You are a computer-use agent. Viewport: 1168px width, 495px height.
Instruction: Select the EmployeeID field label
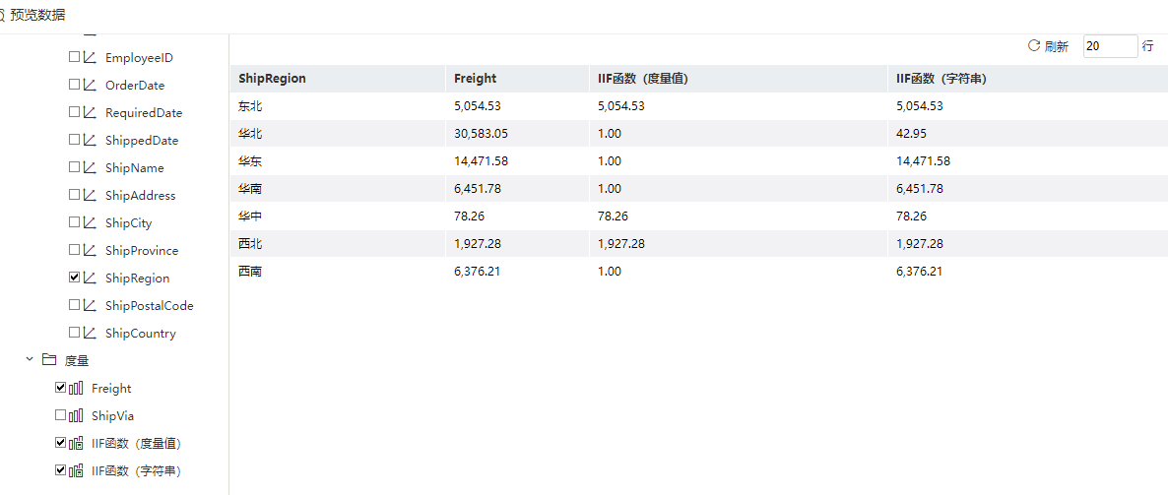tap(139, 57)
